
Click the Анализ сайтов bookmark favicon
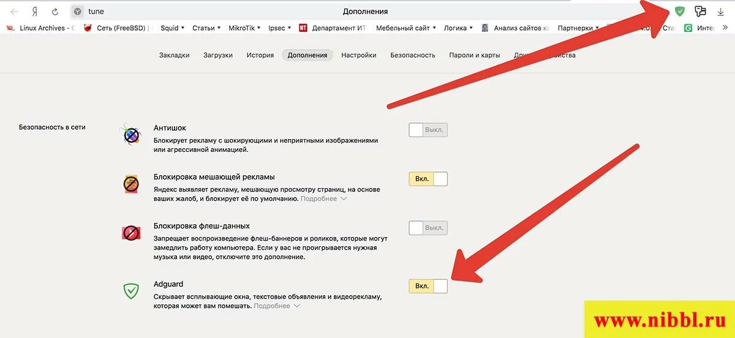click(485, 28)
